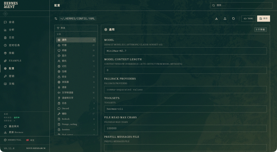Click the download config icon

click(x=216, y=19)
